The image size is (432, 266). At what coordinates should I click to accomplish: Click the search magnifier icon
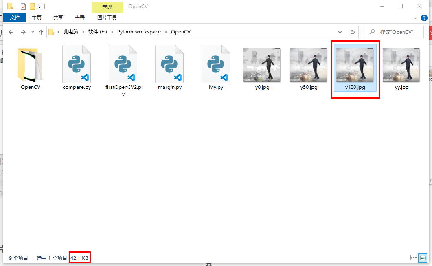point(372,32)
